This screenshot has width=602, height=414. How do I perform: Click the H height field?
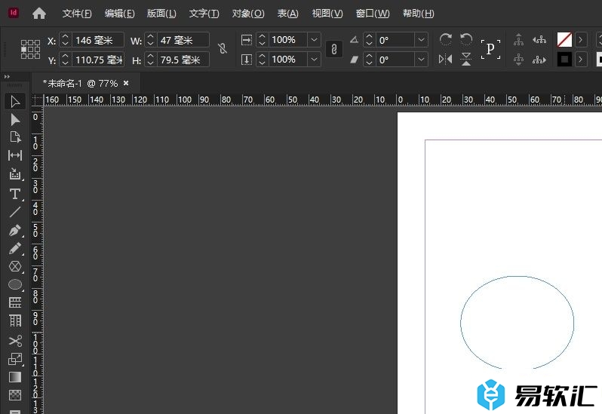coord(183,60)
